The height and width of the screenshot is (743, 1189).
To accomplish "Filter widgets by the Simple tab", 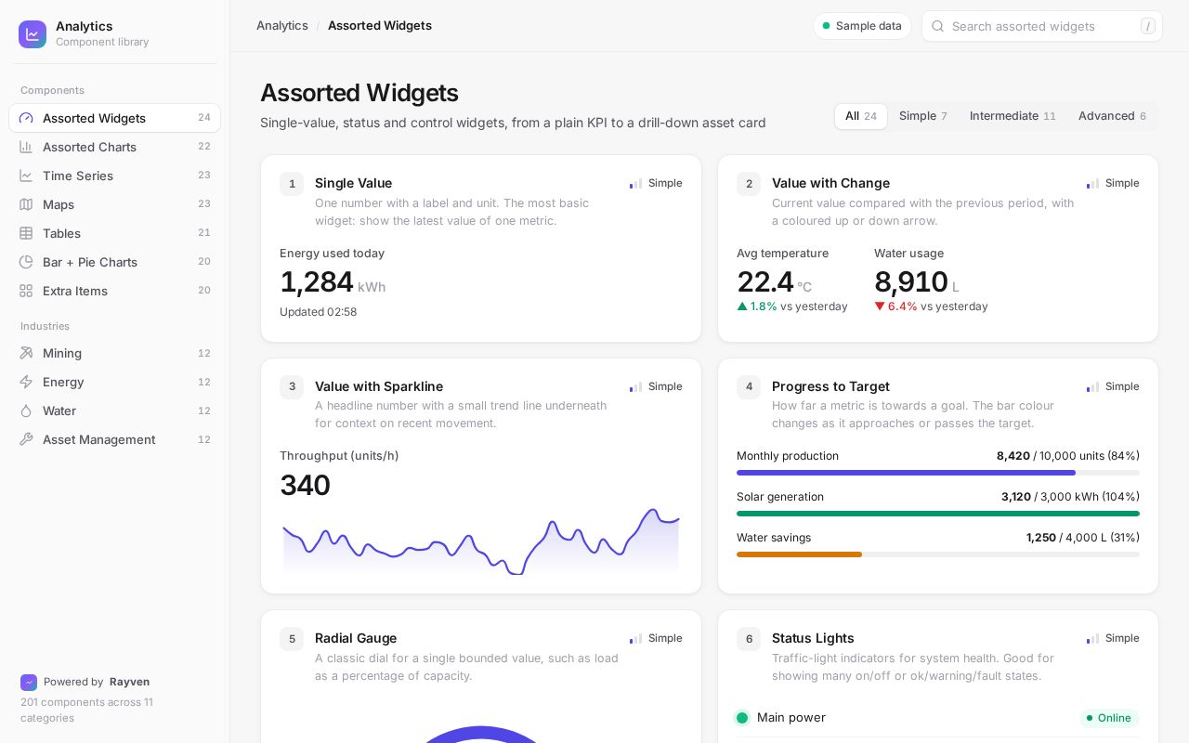I will 923,116.
